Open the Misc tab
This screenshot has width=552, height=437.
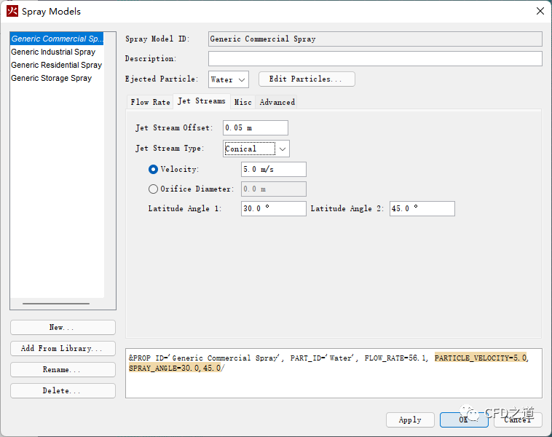pyautogui.click(x=243, y=102)
